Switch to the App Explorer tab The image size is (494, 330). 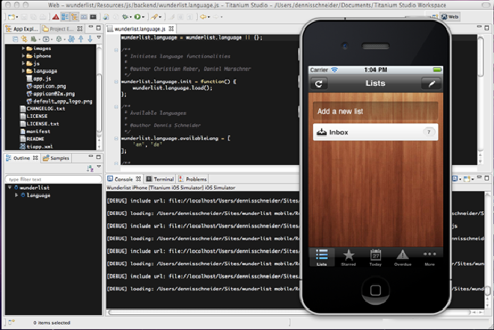point(22,29)
